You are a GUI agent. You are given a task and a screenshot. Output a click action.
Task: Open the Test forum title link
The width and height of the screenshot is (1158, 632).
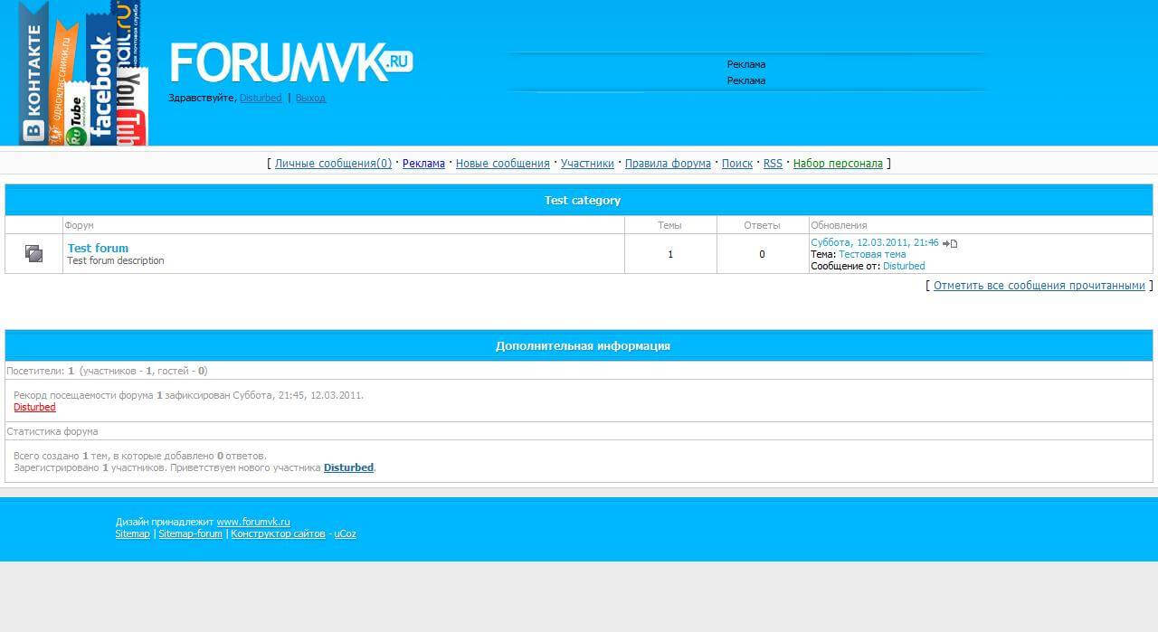(98, 248)
